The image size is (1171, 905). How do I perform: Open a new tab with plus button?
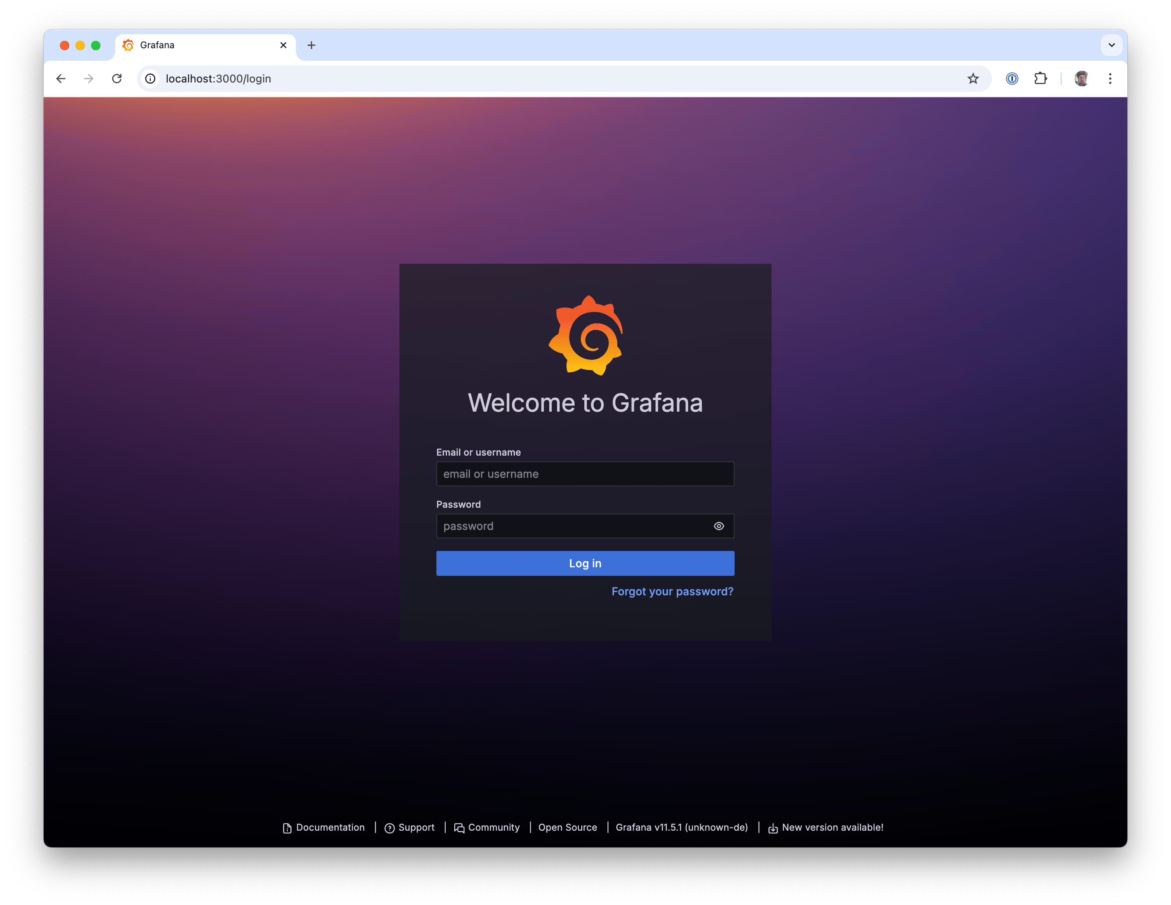(x=311, y=45)
